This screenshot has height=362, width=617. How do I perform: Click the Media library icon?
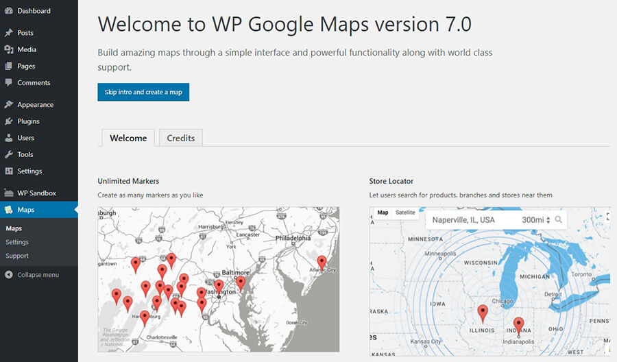click(9, 49)
